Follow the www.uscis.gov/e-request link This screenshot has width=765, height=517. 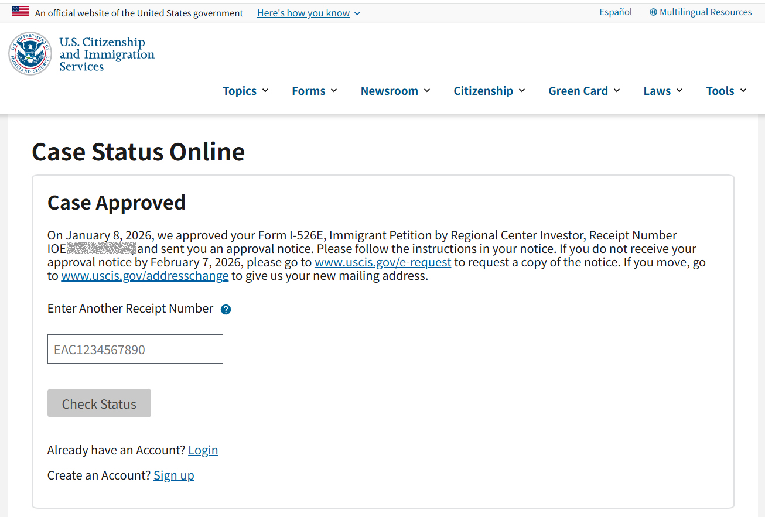[383, 262]
